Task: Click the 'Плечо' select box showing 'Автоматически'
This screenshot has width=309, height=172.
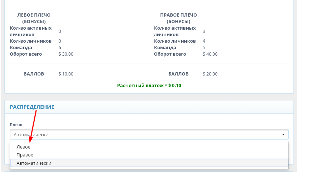Action: (x=145, y=135)
